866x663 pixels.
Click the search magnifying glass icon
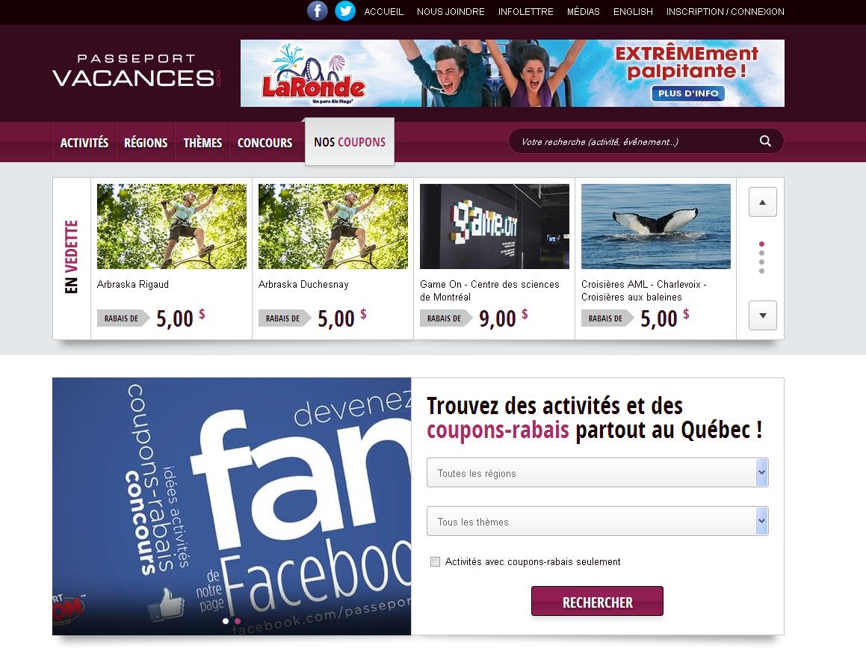[x=765, y=141]
